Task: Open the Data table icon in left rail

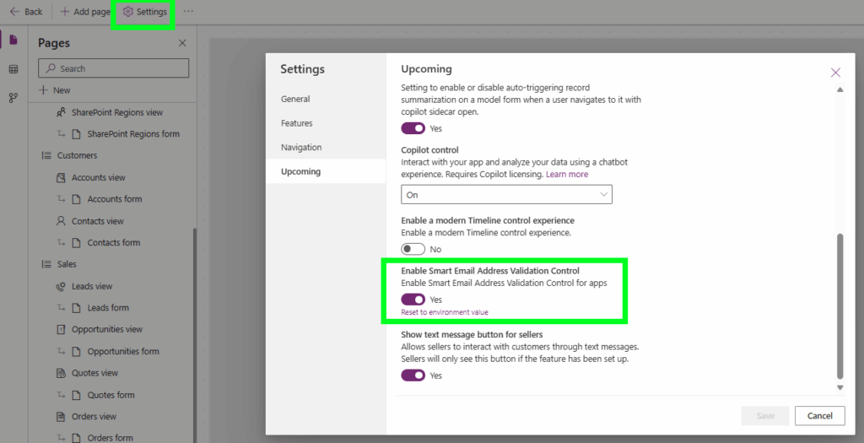Action: 13,69
